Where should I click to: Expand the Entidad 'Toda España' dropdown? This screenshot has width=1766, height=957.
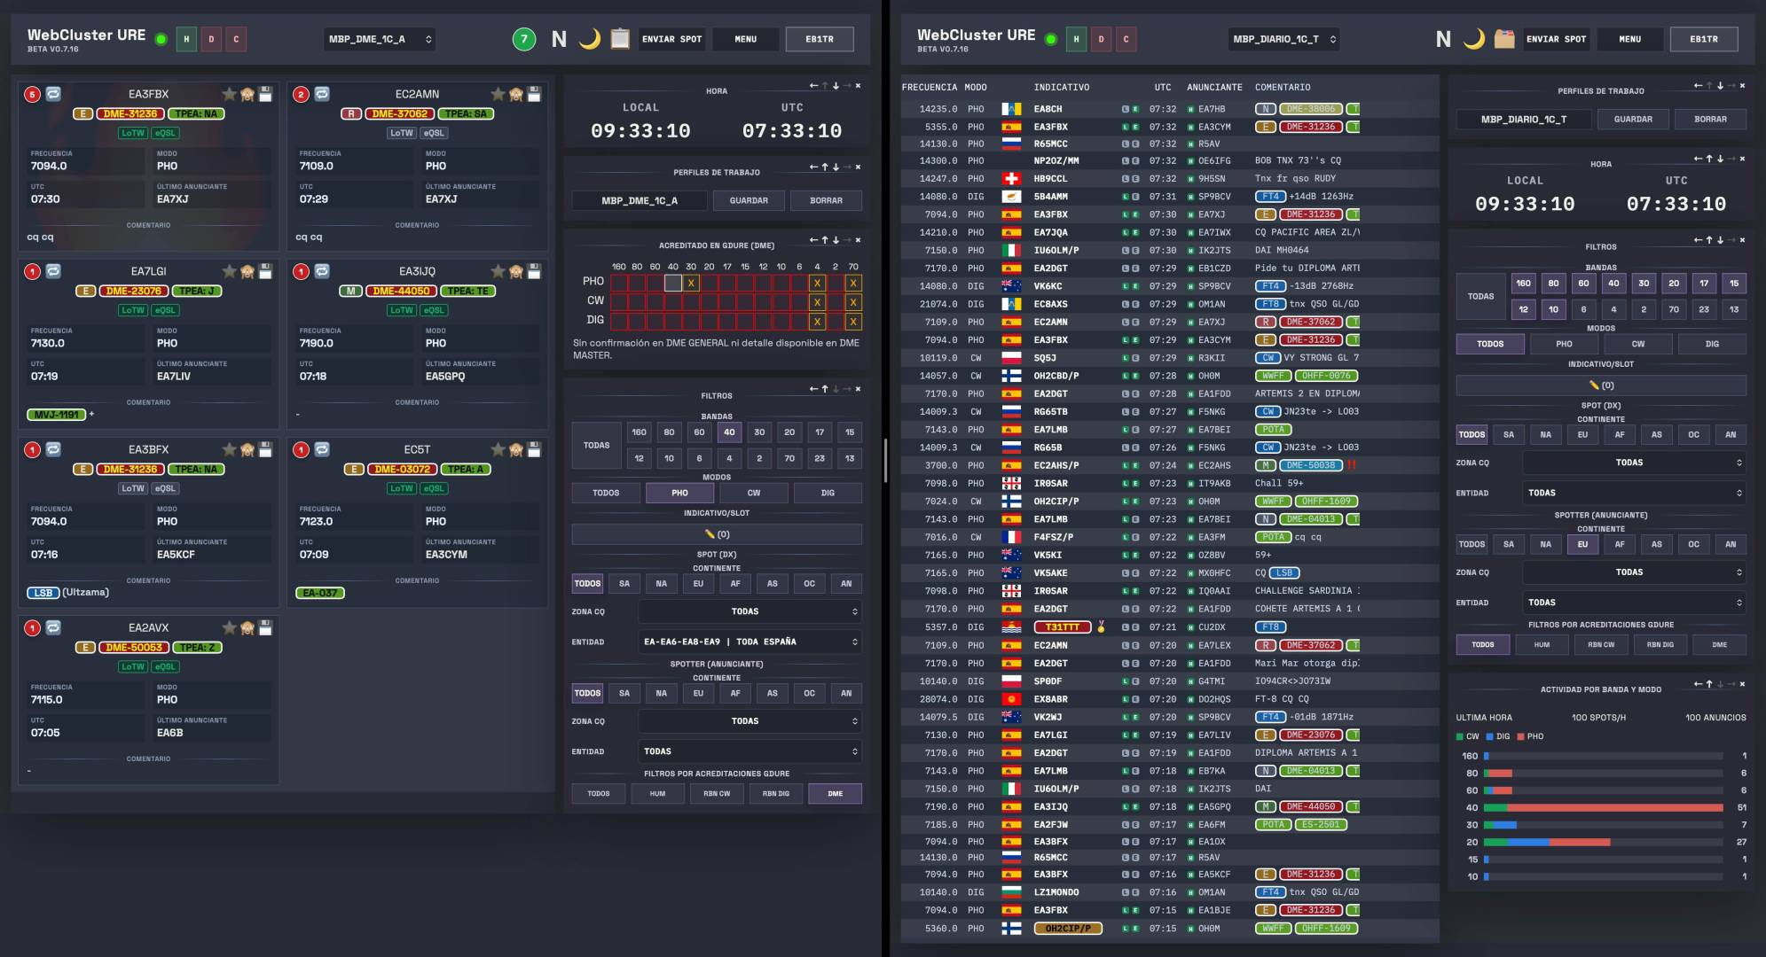point(750,642)
